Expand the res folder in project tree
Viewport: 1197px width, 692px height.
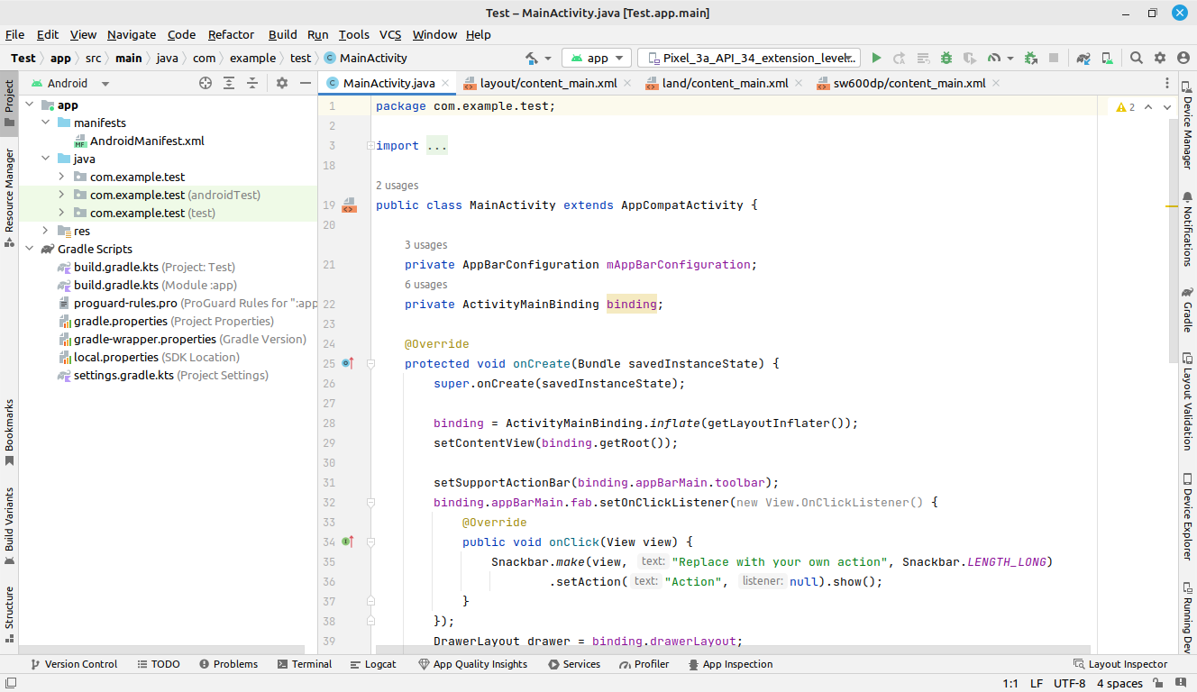click(45, 231)
